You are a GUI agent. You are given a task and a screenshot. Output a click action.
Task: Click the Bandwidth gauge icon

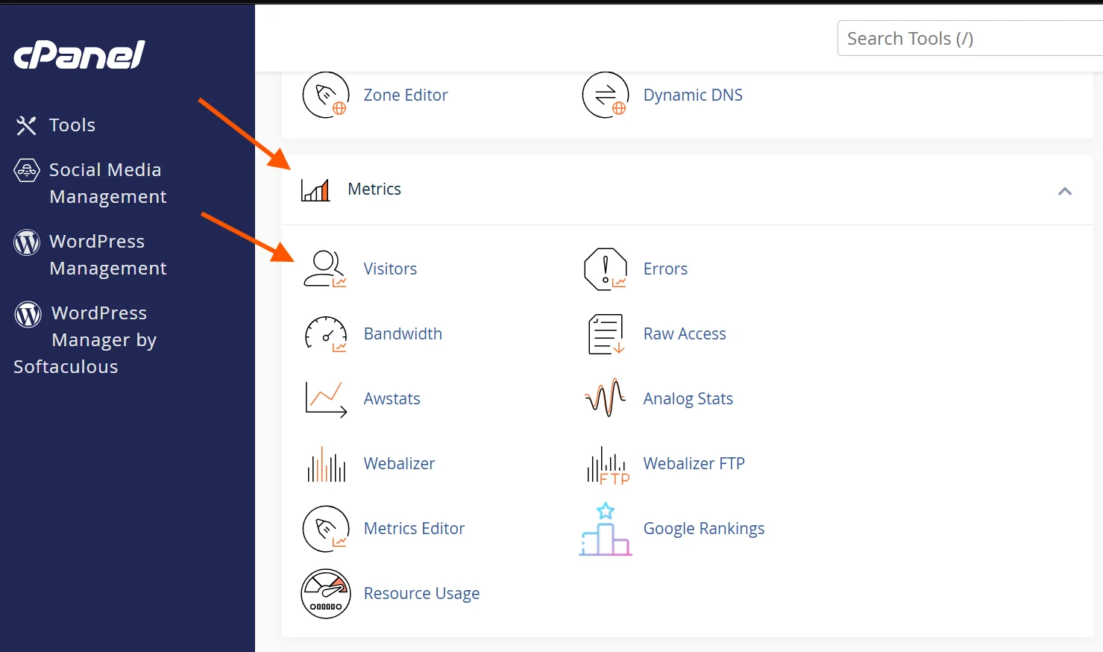click(x=325, y=334)
